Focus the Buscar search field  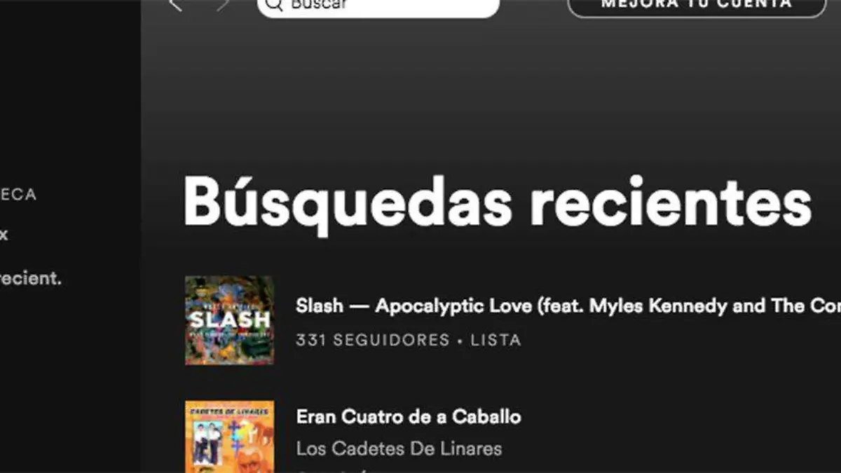tap(378, 5)
